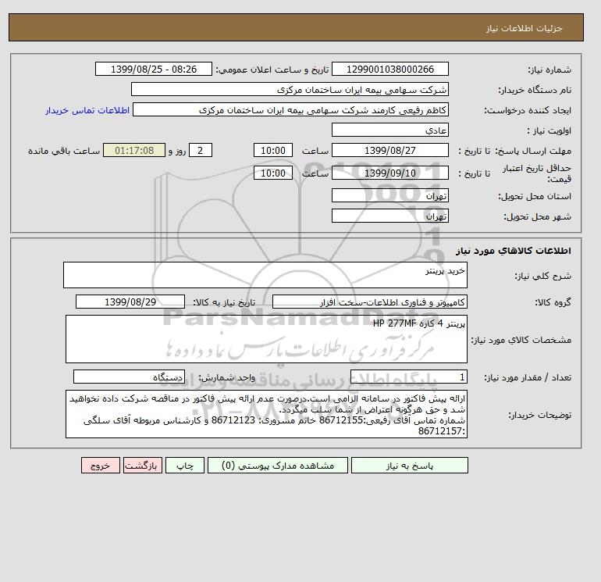
Task: Click the تاریخ و ساعت اعلان عمومی label
Action: (x=272, y=70)
